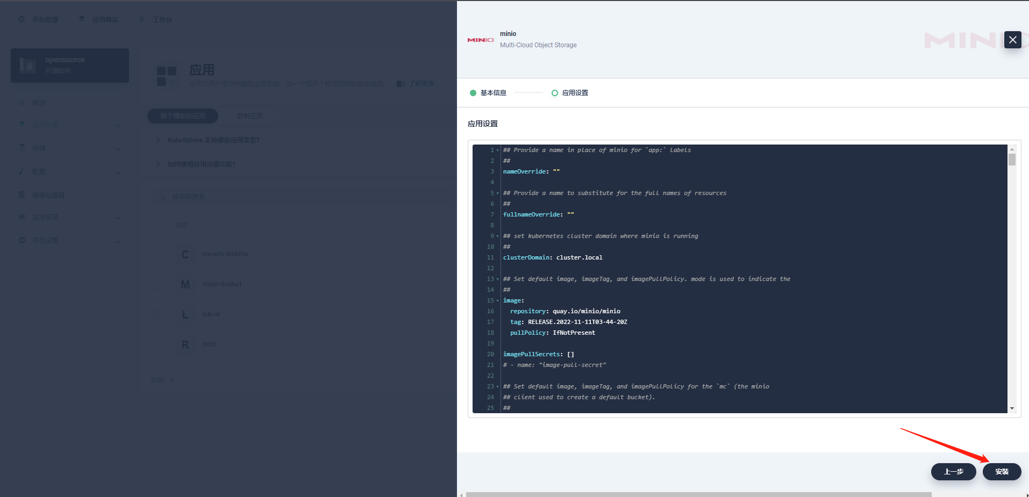Click the 'tag: RELEASE.2022-11-11T03-44-20Z' line
This screenshot has height=497, width=1029.
coord(569,322)
